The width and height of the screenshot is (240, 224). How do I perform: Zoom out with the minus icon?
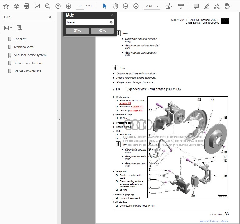125,6
